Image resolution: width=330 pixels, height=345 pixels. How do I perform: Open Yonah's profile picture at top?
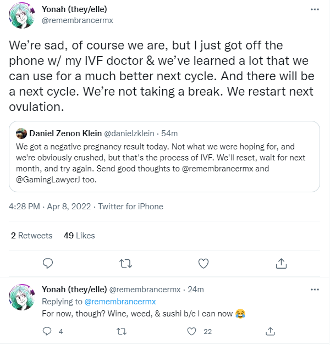[x=22, y=15]
